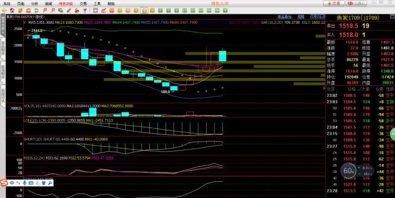Viewport: 395px width, 198px height.
Task: Click the refresh arrows toolbar icon
Action: (36, 10)
